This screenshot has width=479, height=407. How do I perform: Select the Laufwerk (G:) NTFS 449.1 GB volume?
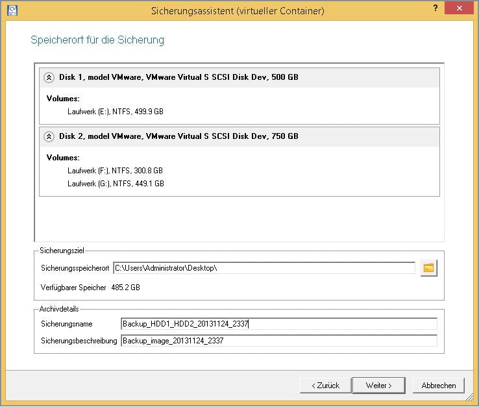(116, 184)
